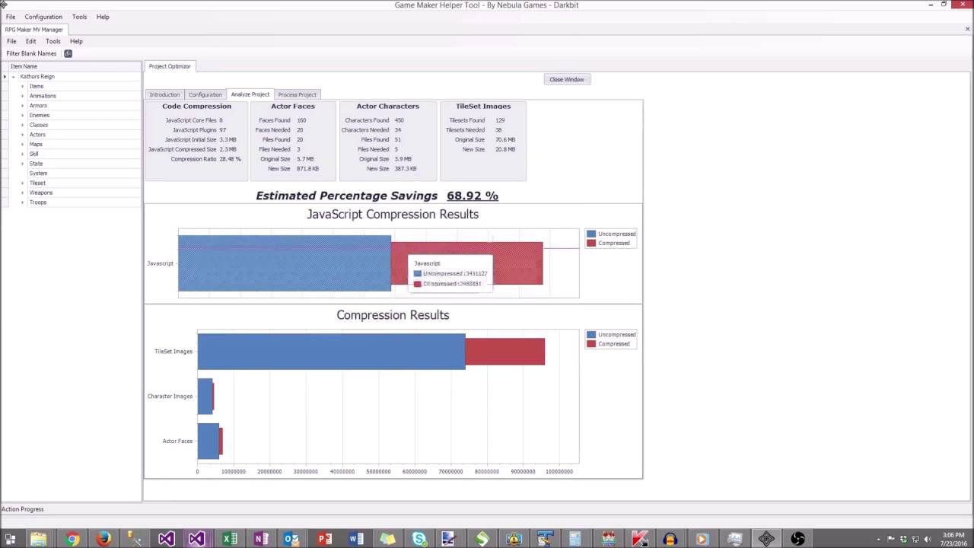Open Chrome from the taskbar
This screenshot has width=974, height=548.
pos(72,539)
